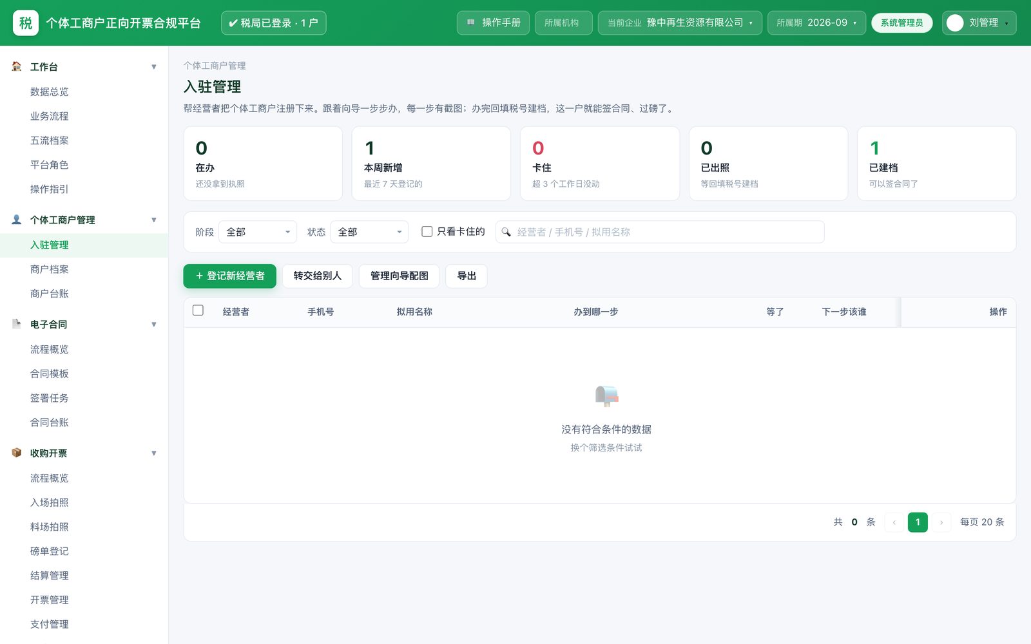Open the 每页 20 条 page size selector
Viewport: 1031px width, 644px height.
[982, 522]
